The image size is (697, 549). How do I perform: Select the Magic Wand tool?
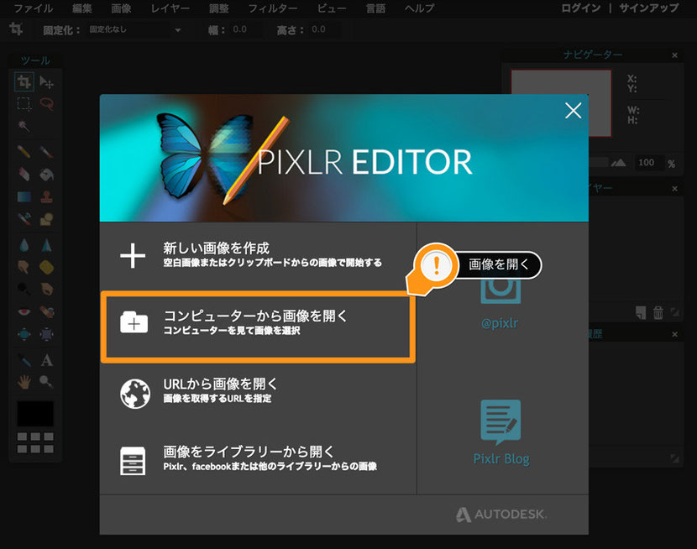click(x=24, y=127)
